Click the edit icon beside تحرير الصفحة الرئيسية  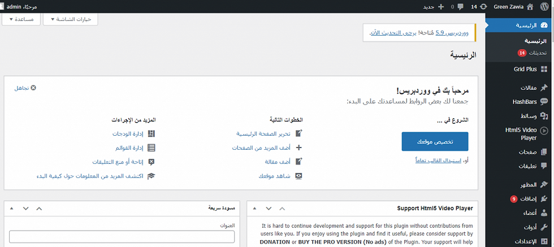coord(299,133)
